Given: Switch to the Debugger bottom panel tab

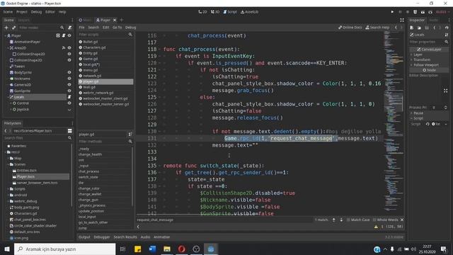Looking at the screenshot, I should coord(102,237).
